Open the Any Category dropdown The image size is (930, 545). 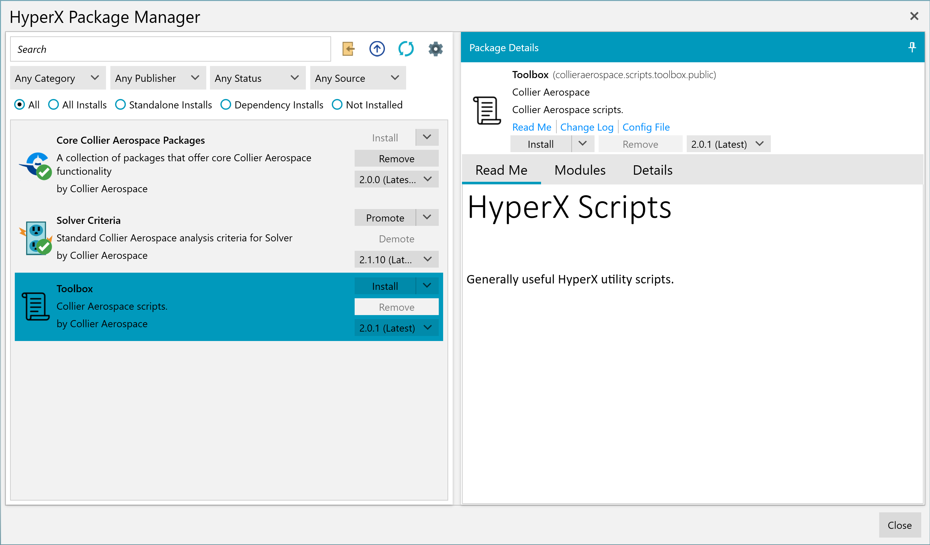(x=58, y=78)
